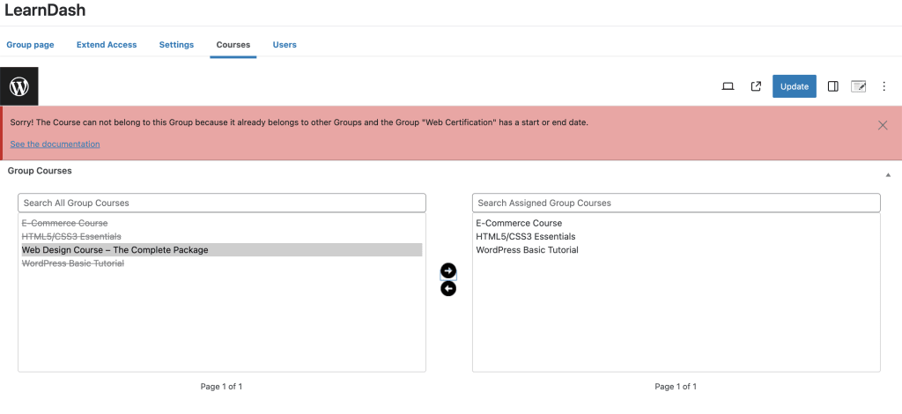
Task: Switch to the Group page tab
Action: (x=31, y=45)
